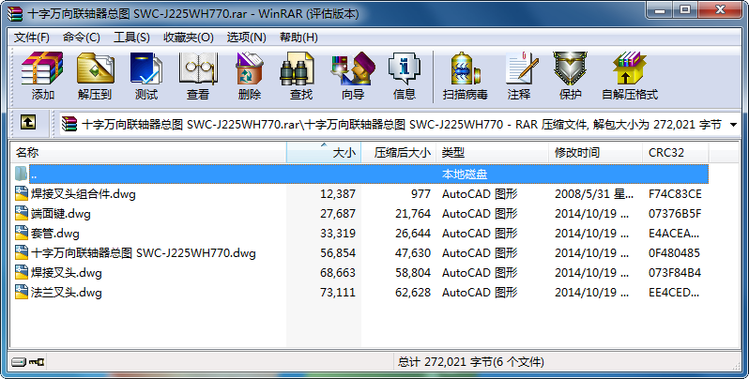
Task: Click the Add (添加) toolbar icon
Action: [42, 76]
